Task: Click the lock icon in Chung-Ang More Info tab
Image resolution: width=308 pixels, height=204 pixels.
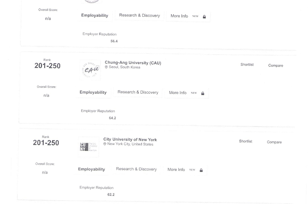Action: pos(203,93)
